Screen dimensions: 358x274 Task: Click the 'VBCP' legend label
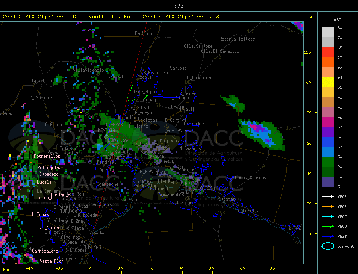point(342,196)
